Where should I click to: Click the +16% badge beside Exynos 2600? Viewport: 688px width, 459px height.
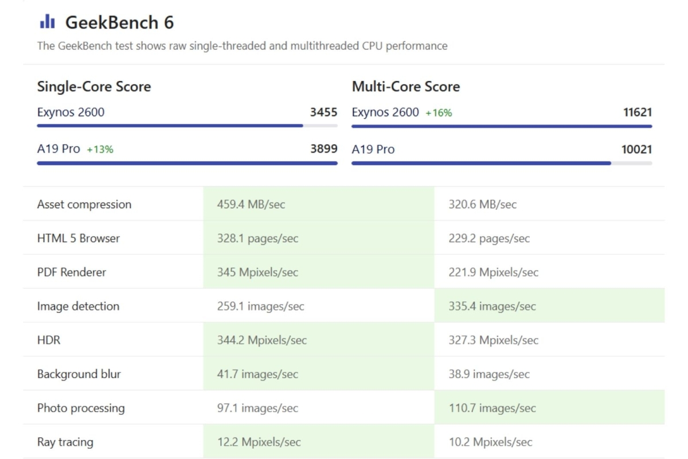[x=439, y=113]
